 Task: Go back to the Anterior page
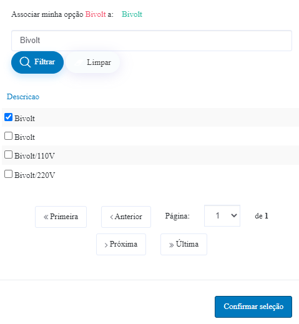(126, 217)
